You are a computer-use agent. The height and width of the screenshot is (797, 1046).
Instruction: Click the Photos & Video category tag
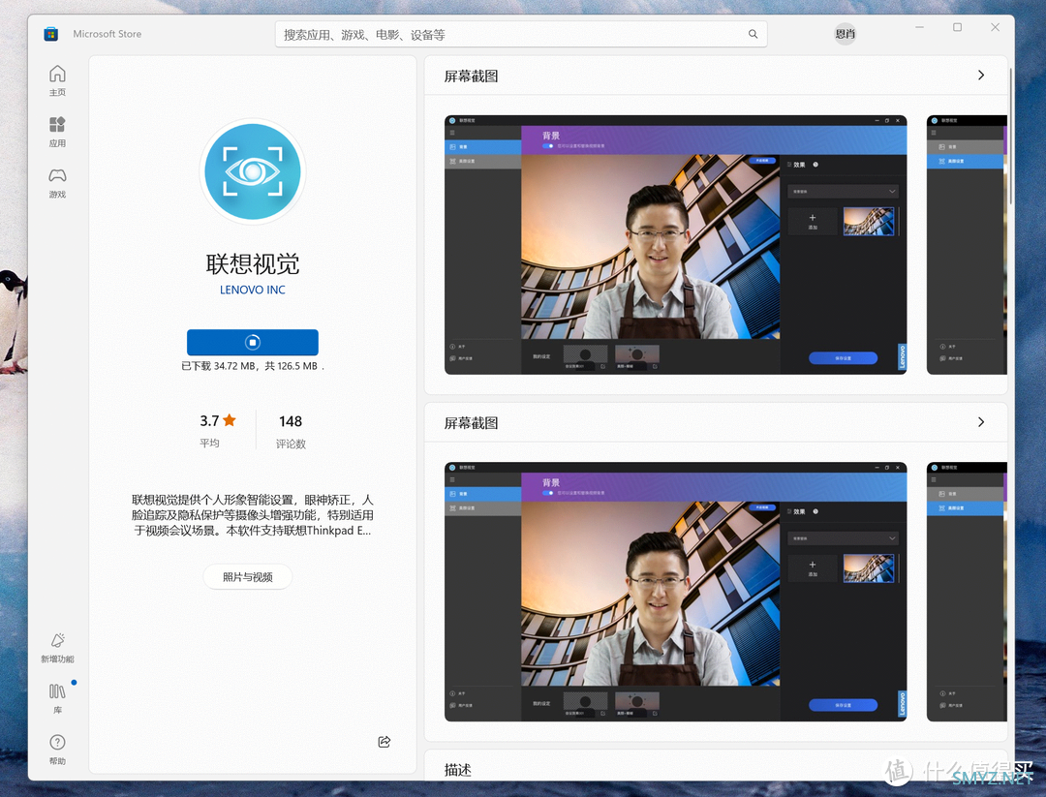(x=248, y=577)
